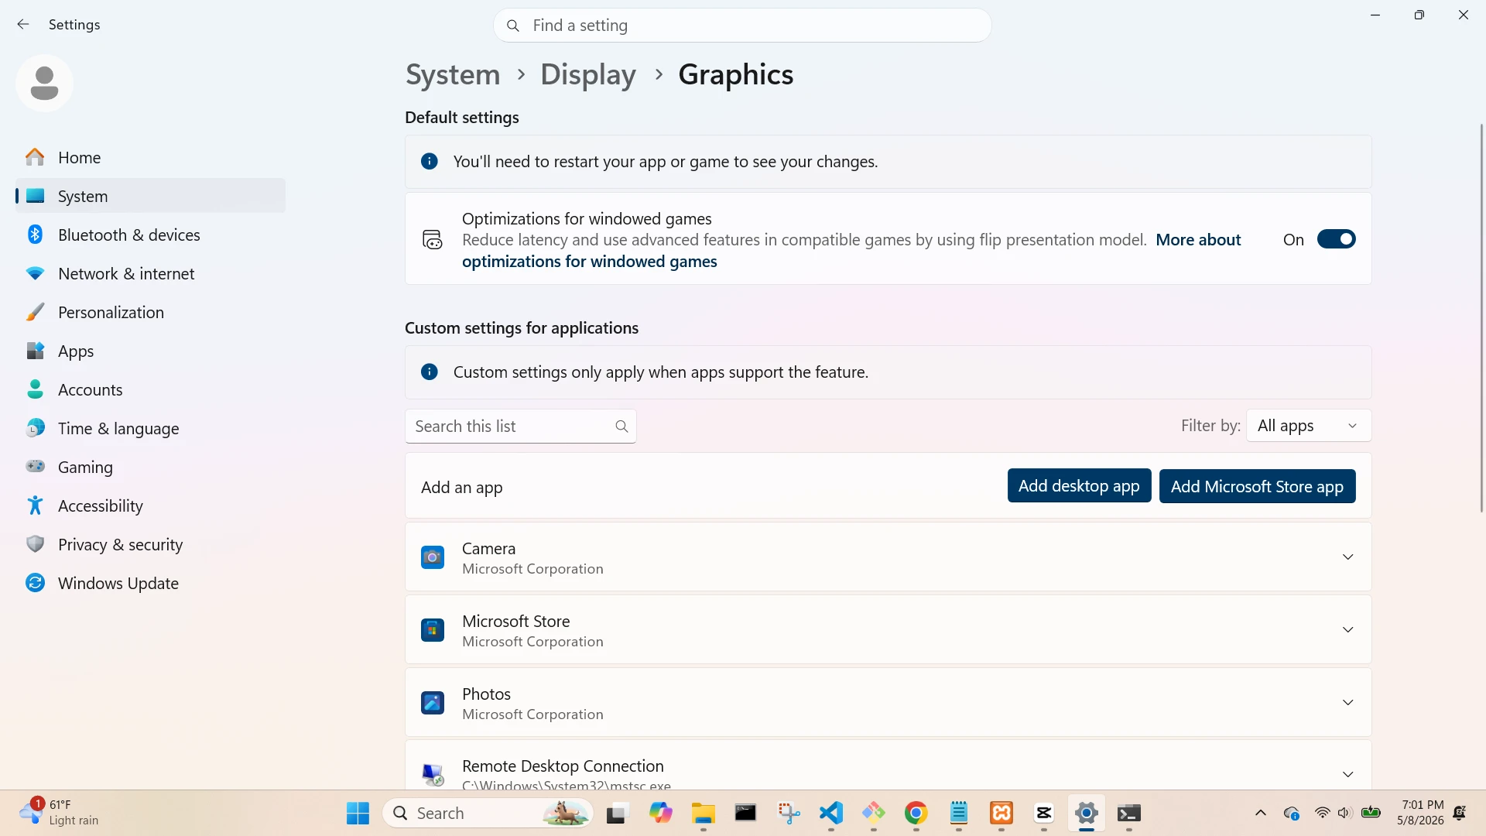Open the weather widget showing Light rain
The image size is (1486, 836).
click(x=60, y=813)
